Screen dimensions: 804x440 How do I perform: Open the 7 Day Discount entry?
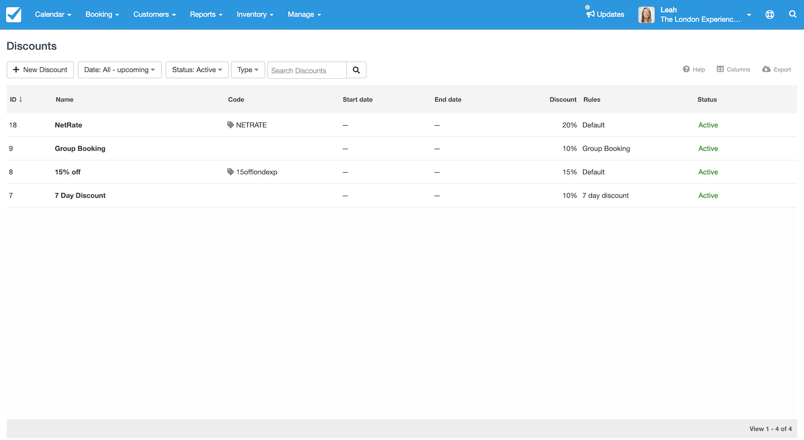[x=80, y=196]
